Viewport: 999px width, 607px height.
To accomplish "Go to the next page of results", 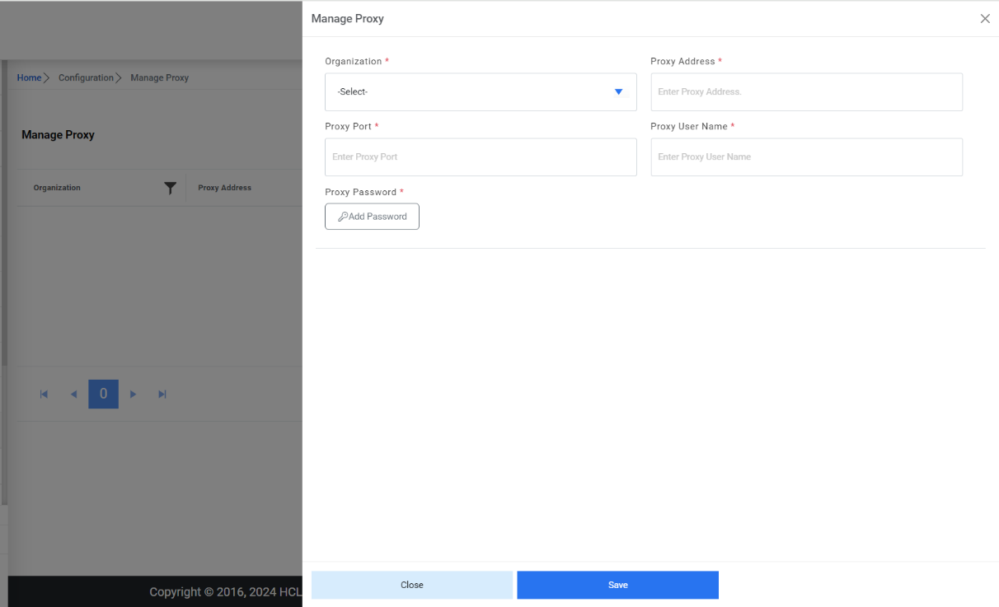I will [134, 395].
